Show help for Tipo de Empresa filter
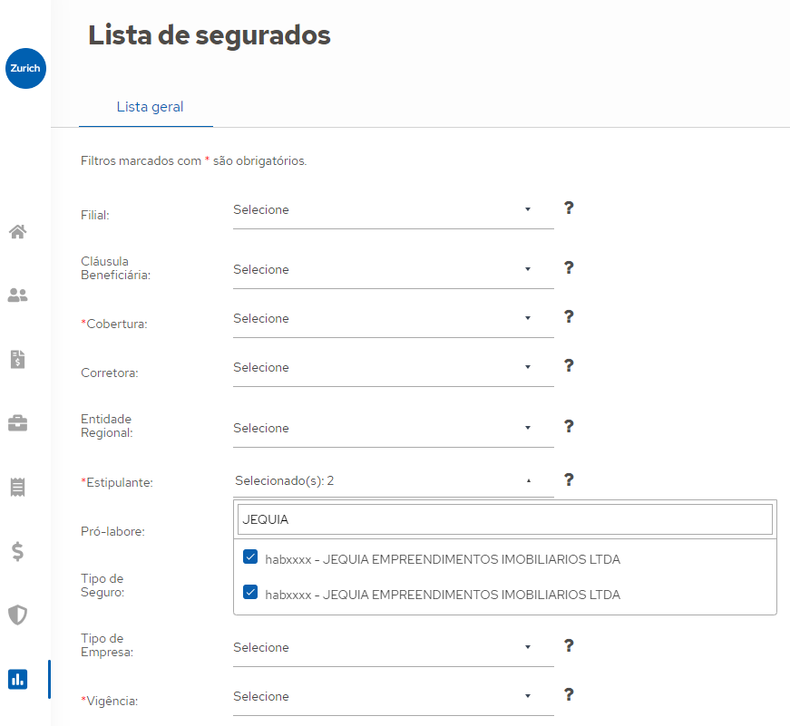Viewport: 790px width, 726px height. [569, 645]
